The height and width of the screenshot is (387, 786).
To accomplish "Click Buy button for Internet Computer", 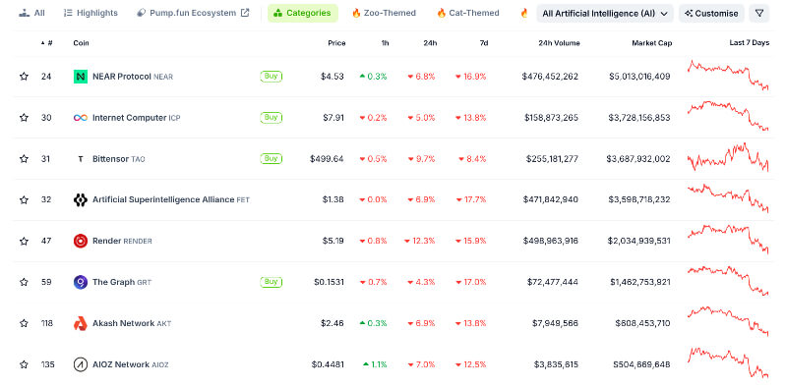I will coord(272,118).
